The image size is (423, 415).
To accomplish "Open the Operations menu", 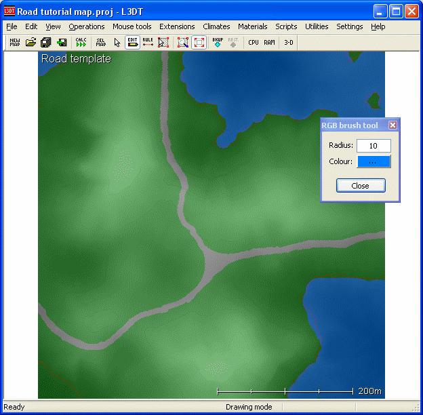I will 87,26.
